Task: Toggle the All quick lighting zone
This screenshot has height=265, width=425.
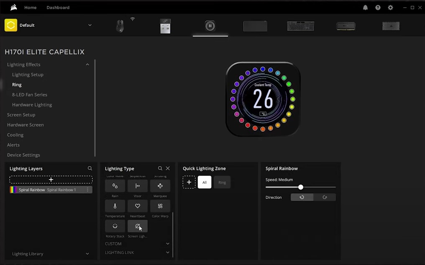Action: point(204,182)
